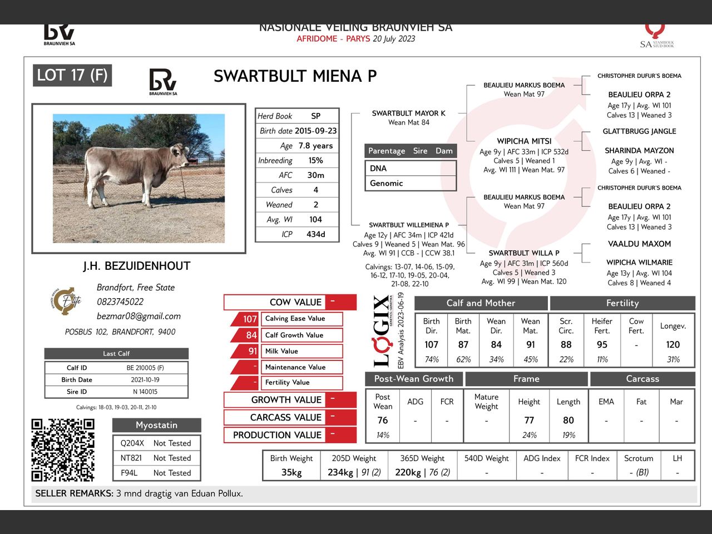The image size is (712, 534).
Task: Click SWARTBULT WILLA P in the pedigree
Action: pyautogui.click(x=524, y=253)
